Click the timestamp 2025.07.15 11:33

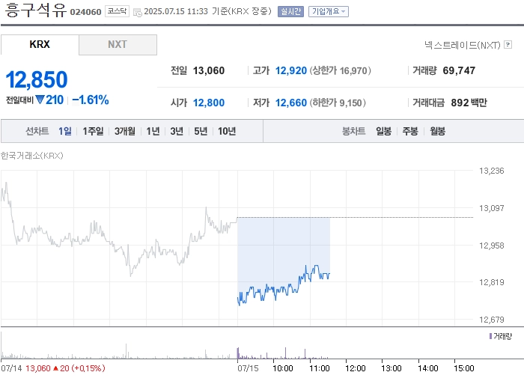click(x=176, y=11)
